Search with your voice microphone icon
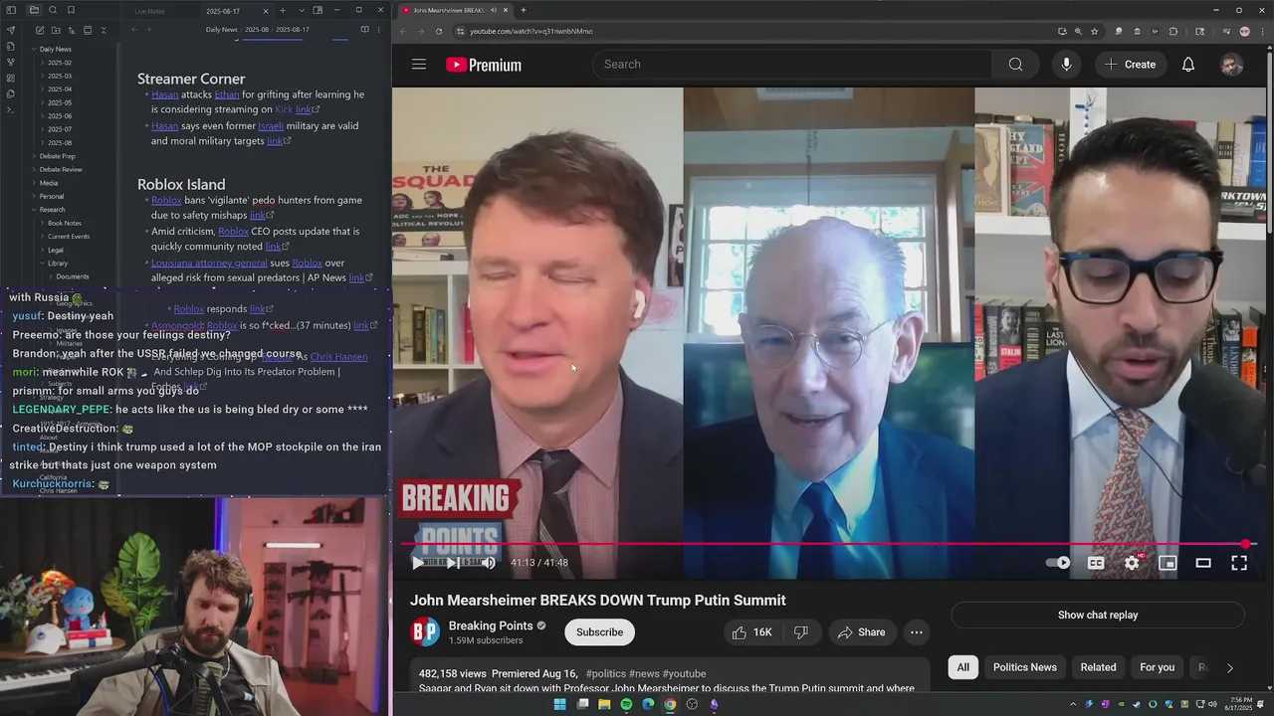 pos(1066,65)
